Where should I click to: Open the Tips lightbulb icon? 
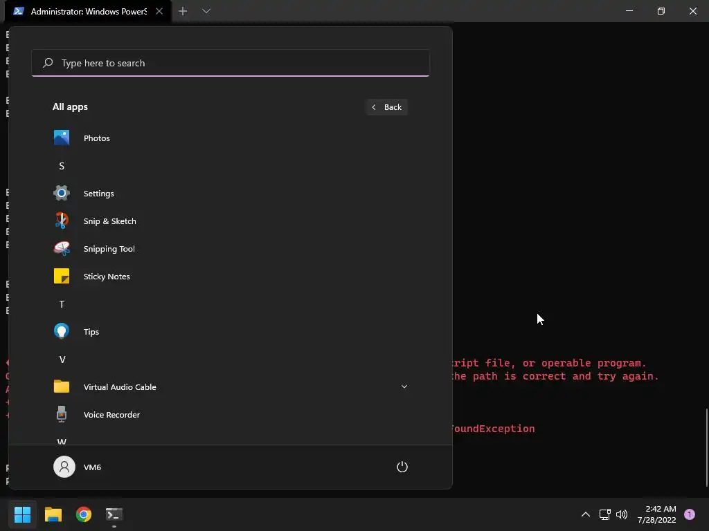click(62, 331)
